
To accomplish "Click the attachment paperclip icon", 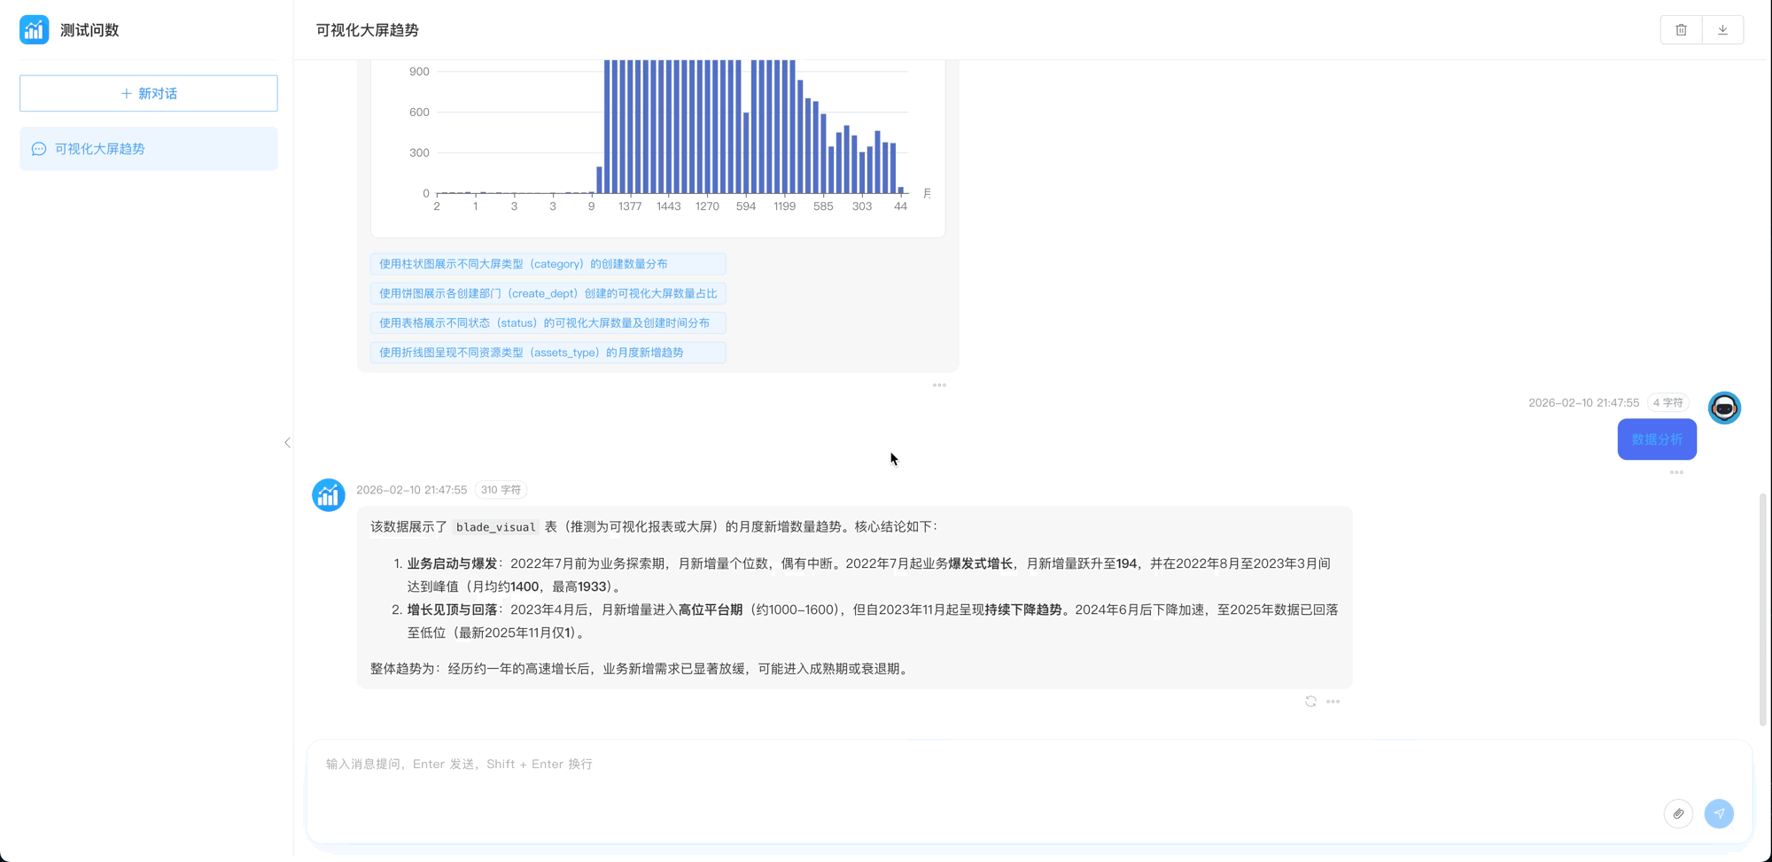I will pyautogui.click(x=1678, y=813).
